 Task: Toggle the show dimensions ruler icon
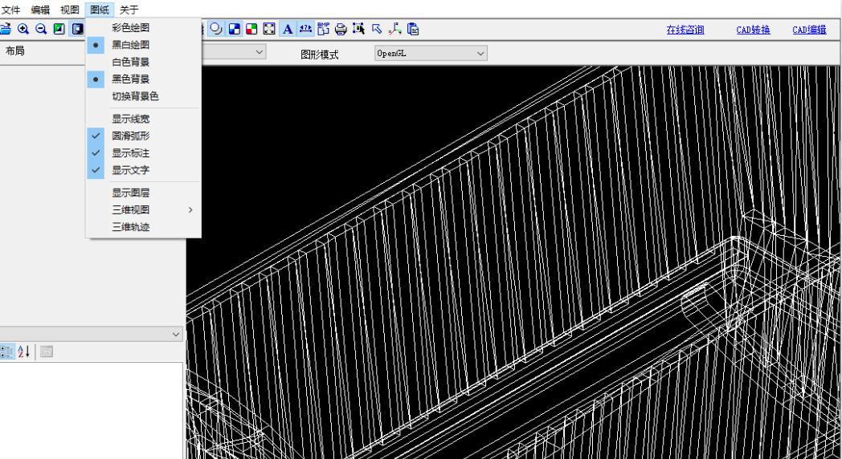(305, 29)
